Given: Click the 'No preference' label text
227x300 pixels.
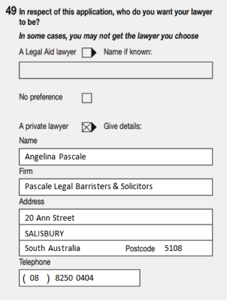Looking at the screenshot, I should click(41, 97).
